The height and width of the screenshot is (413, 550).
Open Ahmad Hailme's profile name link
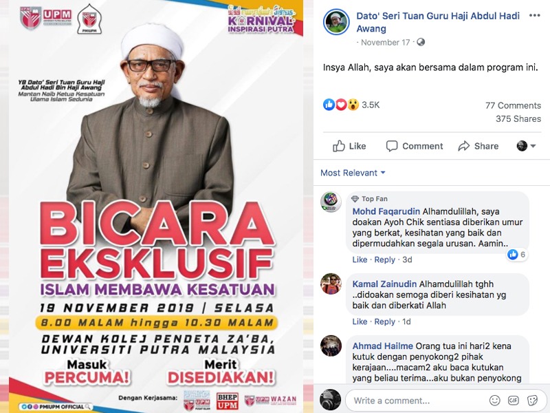[383, 346]
